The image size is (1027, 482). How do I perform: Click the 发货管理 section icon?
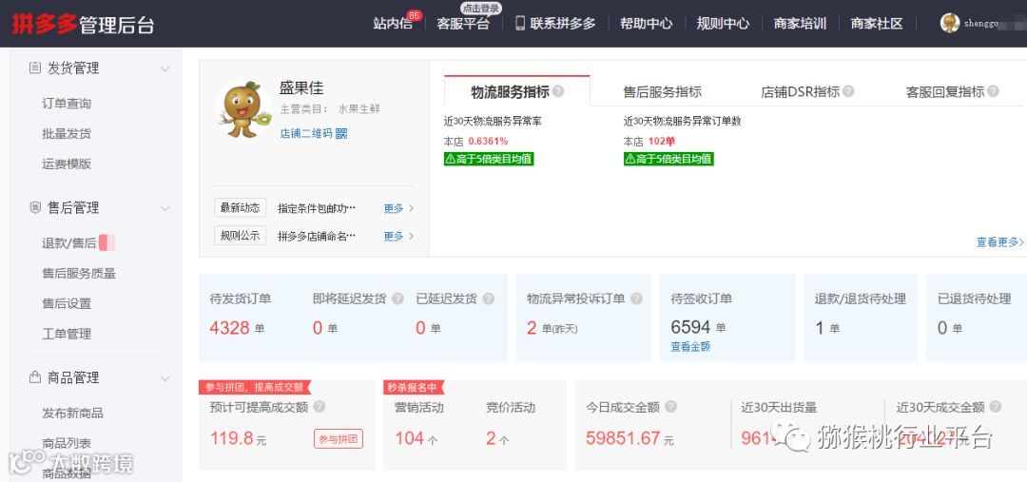pos(35,68)
